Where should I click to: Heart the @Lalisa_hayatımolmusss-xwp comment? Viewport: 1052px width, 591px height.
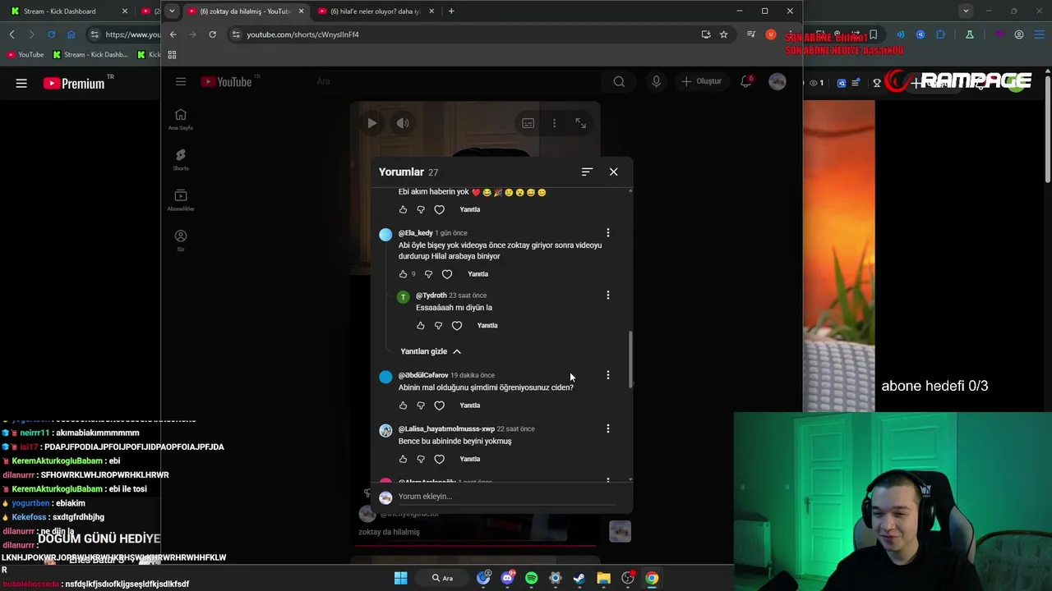coord(439,459)
